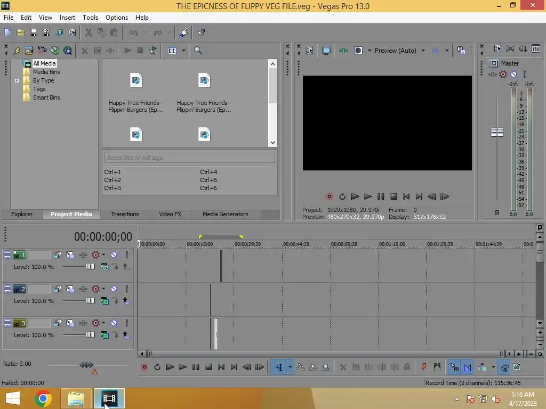
Task: Click the Split Screen View icon in preview
Action: [x=358, y=51]
